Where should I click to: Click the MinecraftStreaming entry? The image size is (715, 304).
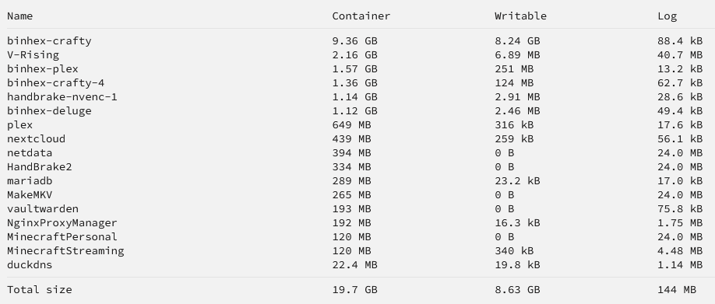click(x=65, y=251)
